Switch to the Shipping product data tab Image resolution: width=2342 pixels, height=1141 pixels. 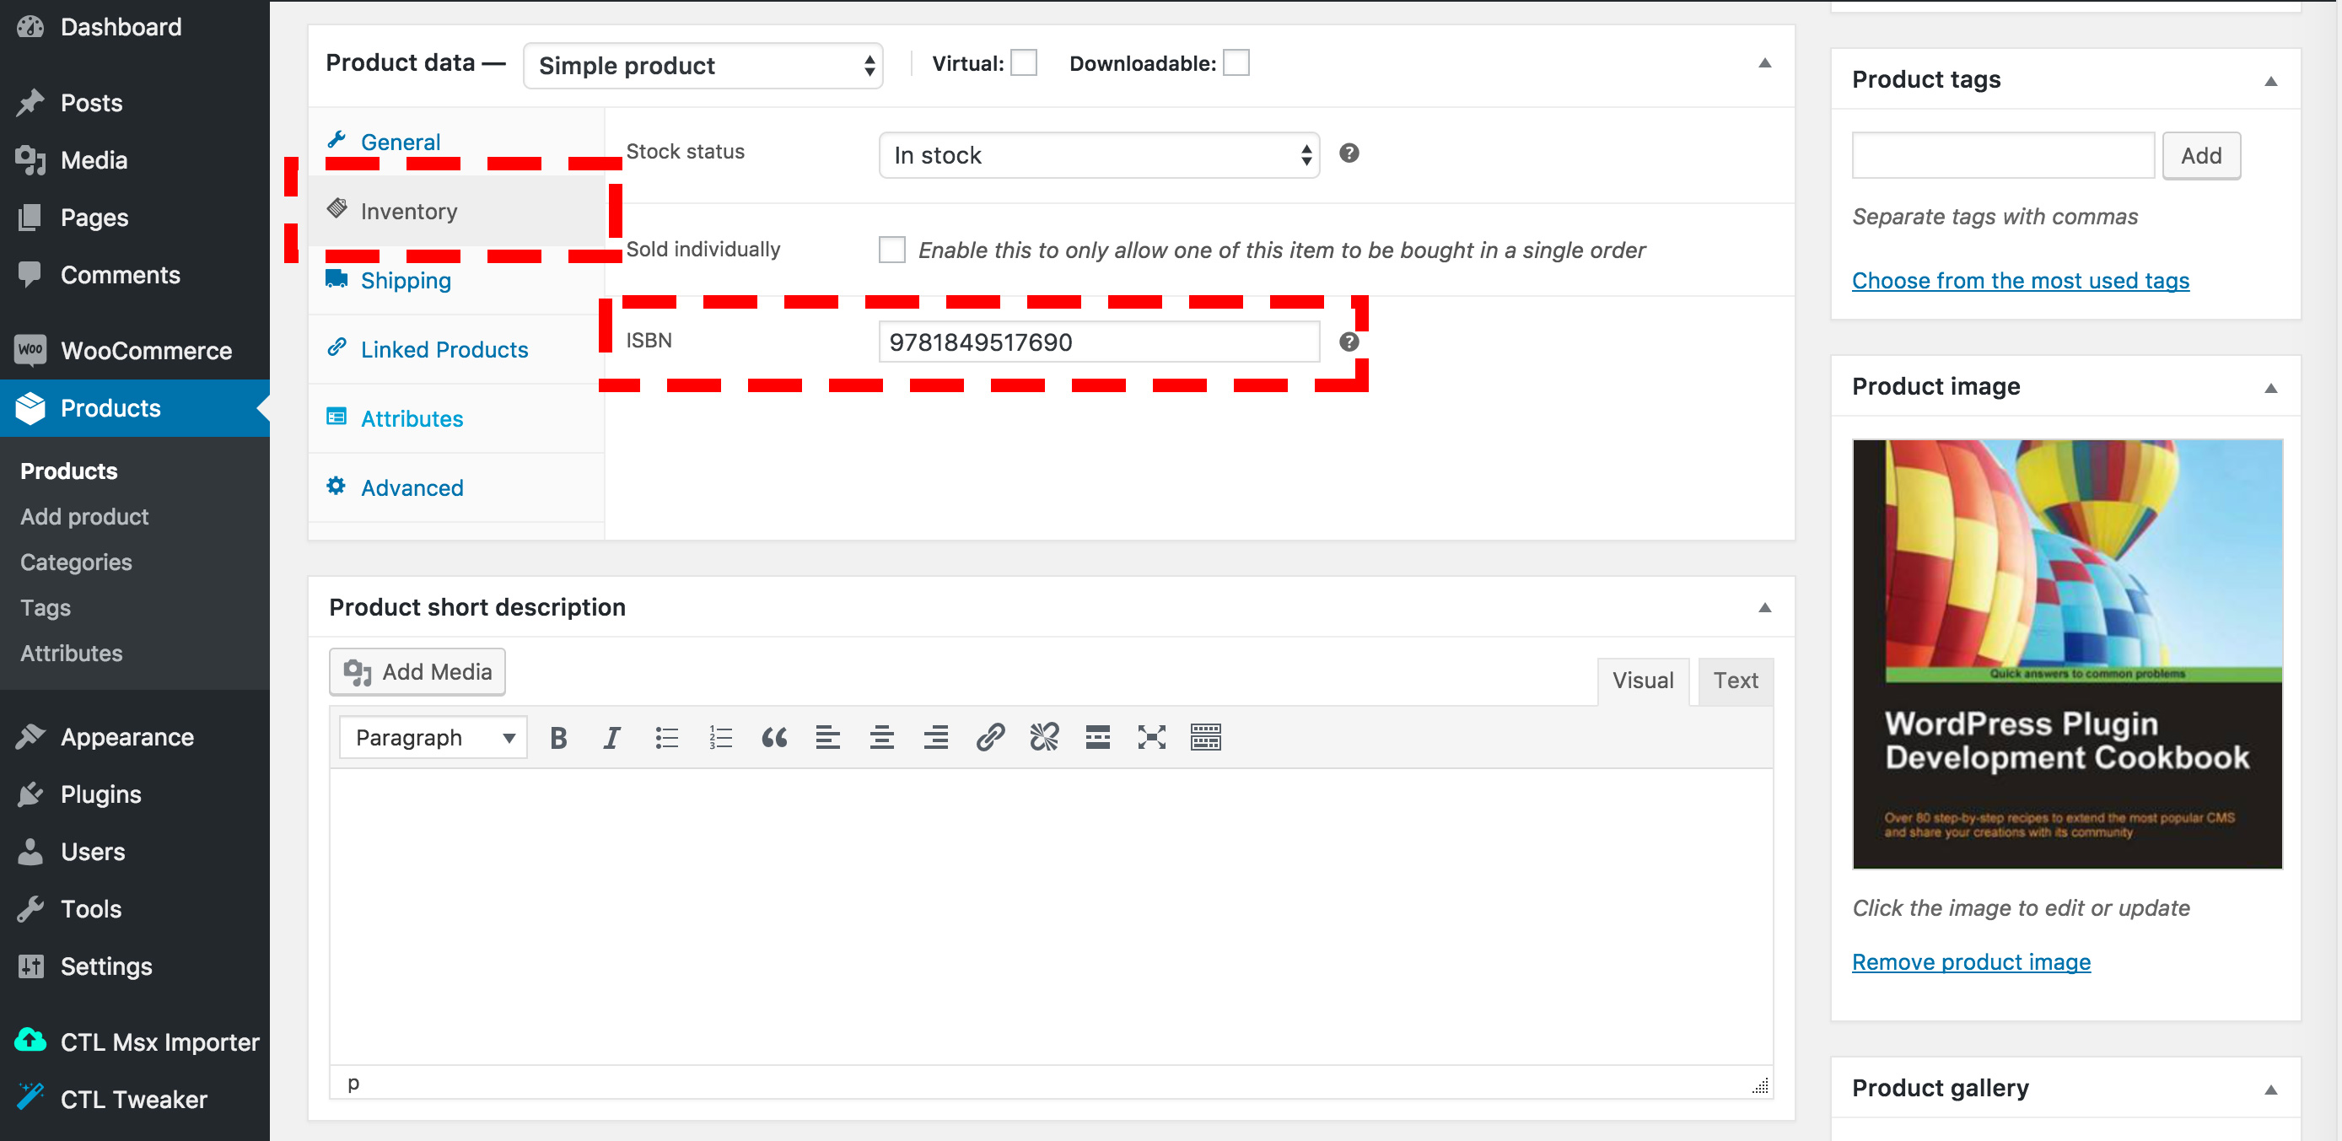pos(406,281)
